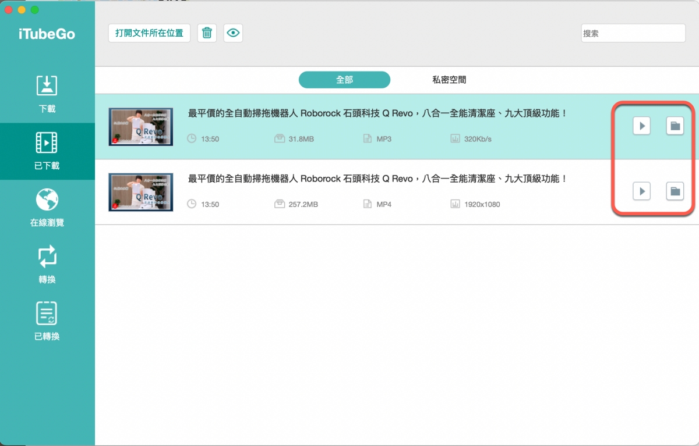699x446 pixels.
Task: Open the 下載 (Download) sidebar section
Action: (x=47, y=93)
